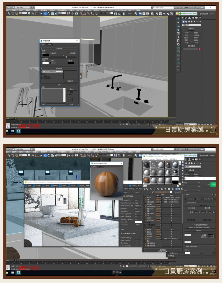The image size is (222, 283).
Task: Toggle 自动 checkbox in Wood_acacia_1268 preview window
Action: point(91,167)
